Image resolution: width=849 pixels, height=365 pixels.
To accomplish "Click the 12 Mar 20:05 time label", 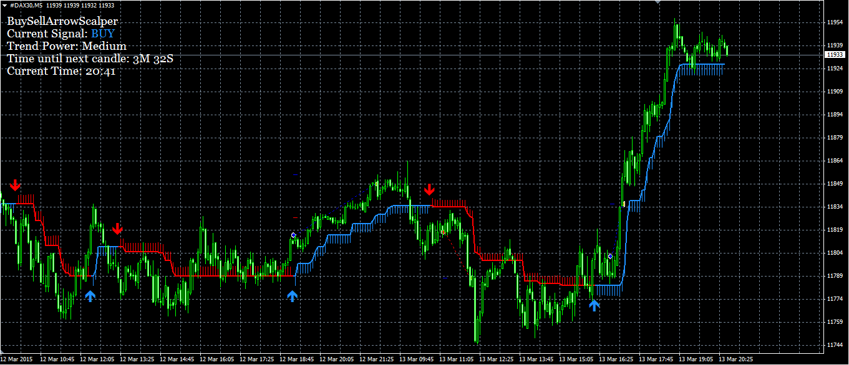I will (x=336, y=359).
